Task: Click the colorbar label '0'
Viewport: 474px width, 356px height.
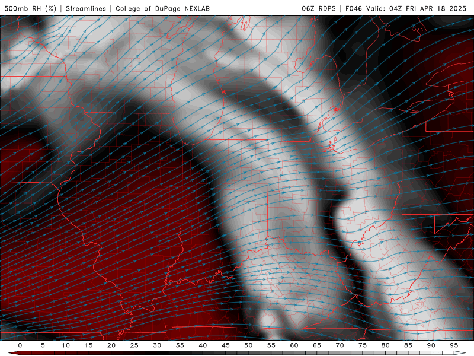Action: coord(20,345)
